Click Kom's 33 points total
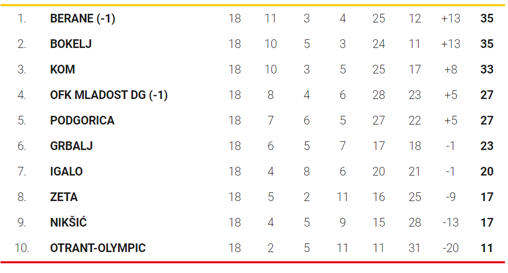This screenshot has width=508, height=273. coord(487,69)
